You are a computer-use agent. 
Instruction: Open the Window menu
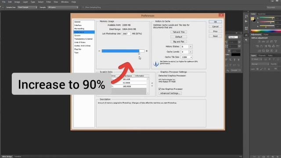coord(65,2)
